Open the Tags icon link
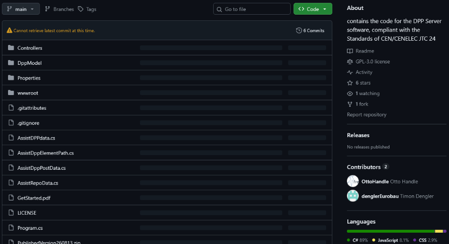Image resolution: width=449 pixels, height=244 pixels. [x=81, y=9]
